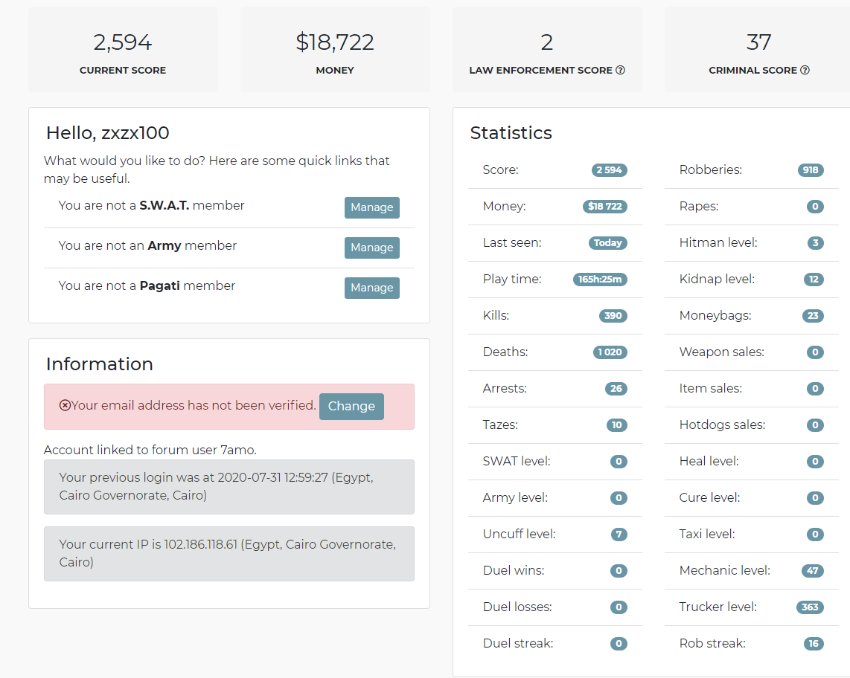Manage Army membership

pyautogui.click(x=372, y=248)
